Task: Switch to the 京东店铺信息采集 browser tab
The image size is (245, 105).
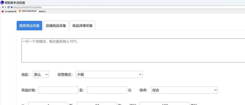Action: tap(9, 11)
